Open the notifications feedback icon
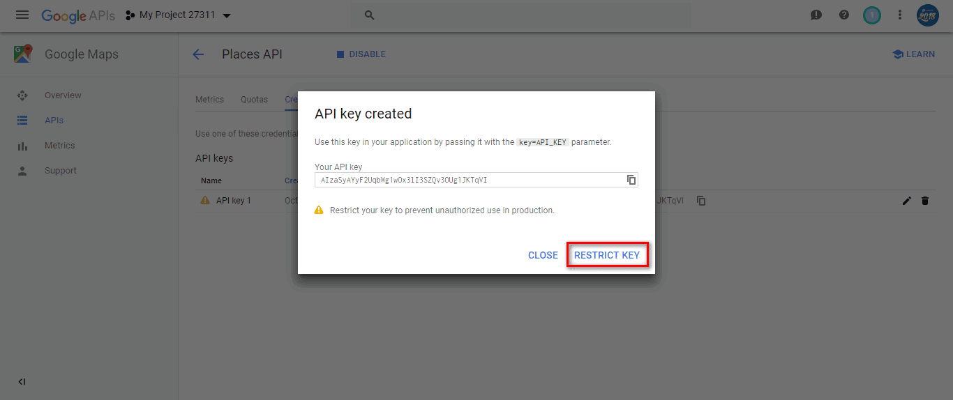 point(816,15)
